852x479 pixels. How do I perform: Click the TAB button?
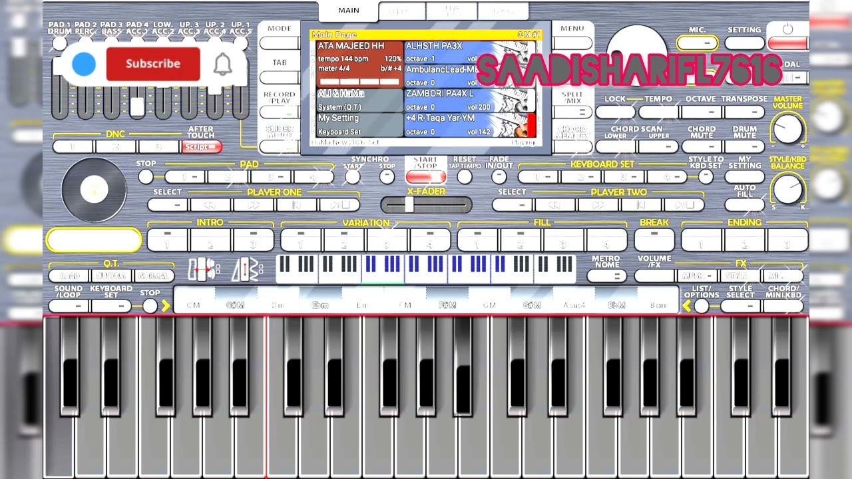tap(280, 78)
